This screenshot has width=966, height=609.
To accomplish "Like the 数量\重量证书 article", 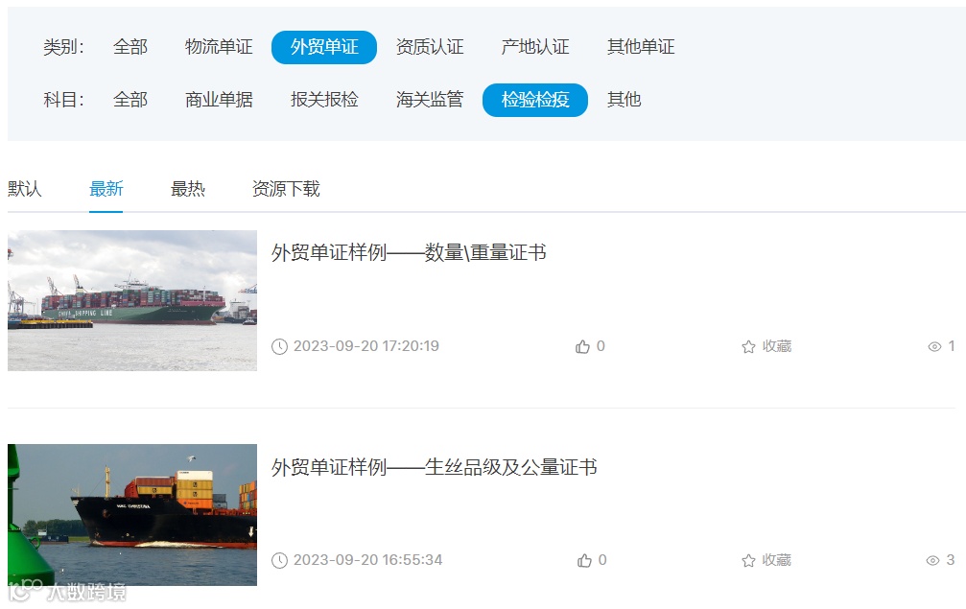I will click(582, 346).
